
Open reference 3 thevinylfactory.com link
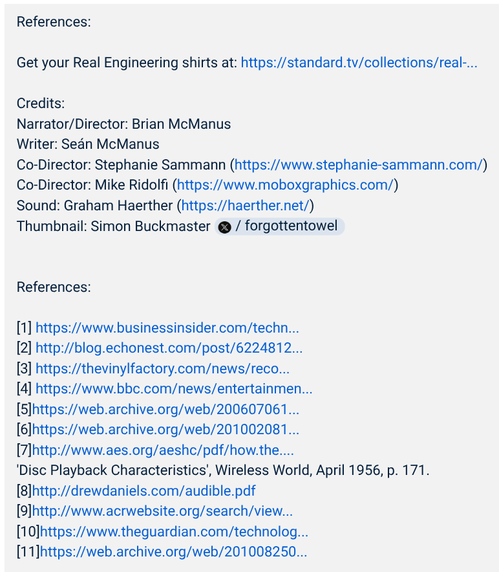(162, 369)
